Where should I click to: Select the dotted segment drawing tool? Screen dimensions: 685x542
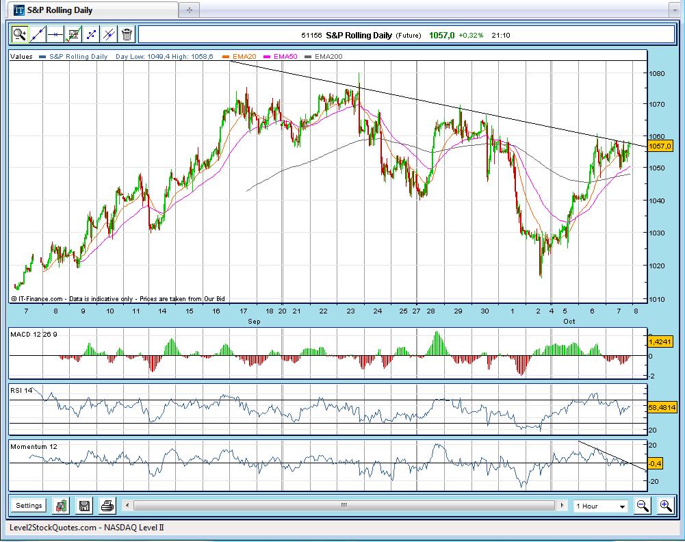[x=91, y=34]
